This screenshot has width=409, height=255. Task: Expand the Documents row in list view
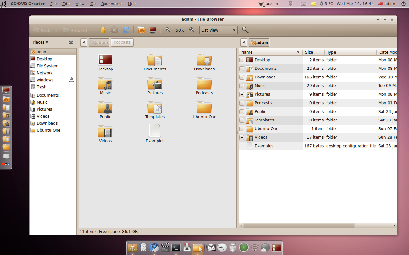click(242, 69)
